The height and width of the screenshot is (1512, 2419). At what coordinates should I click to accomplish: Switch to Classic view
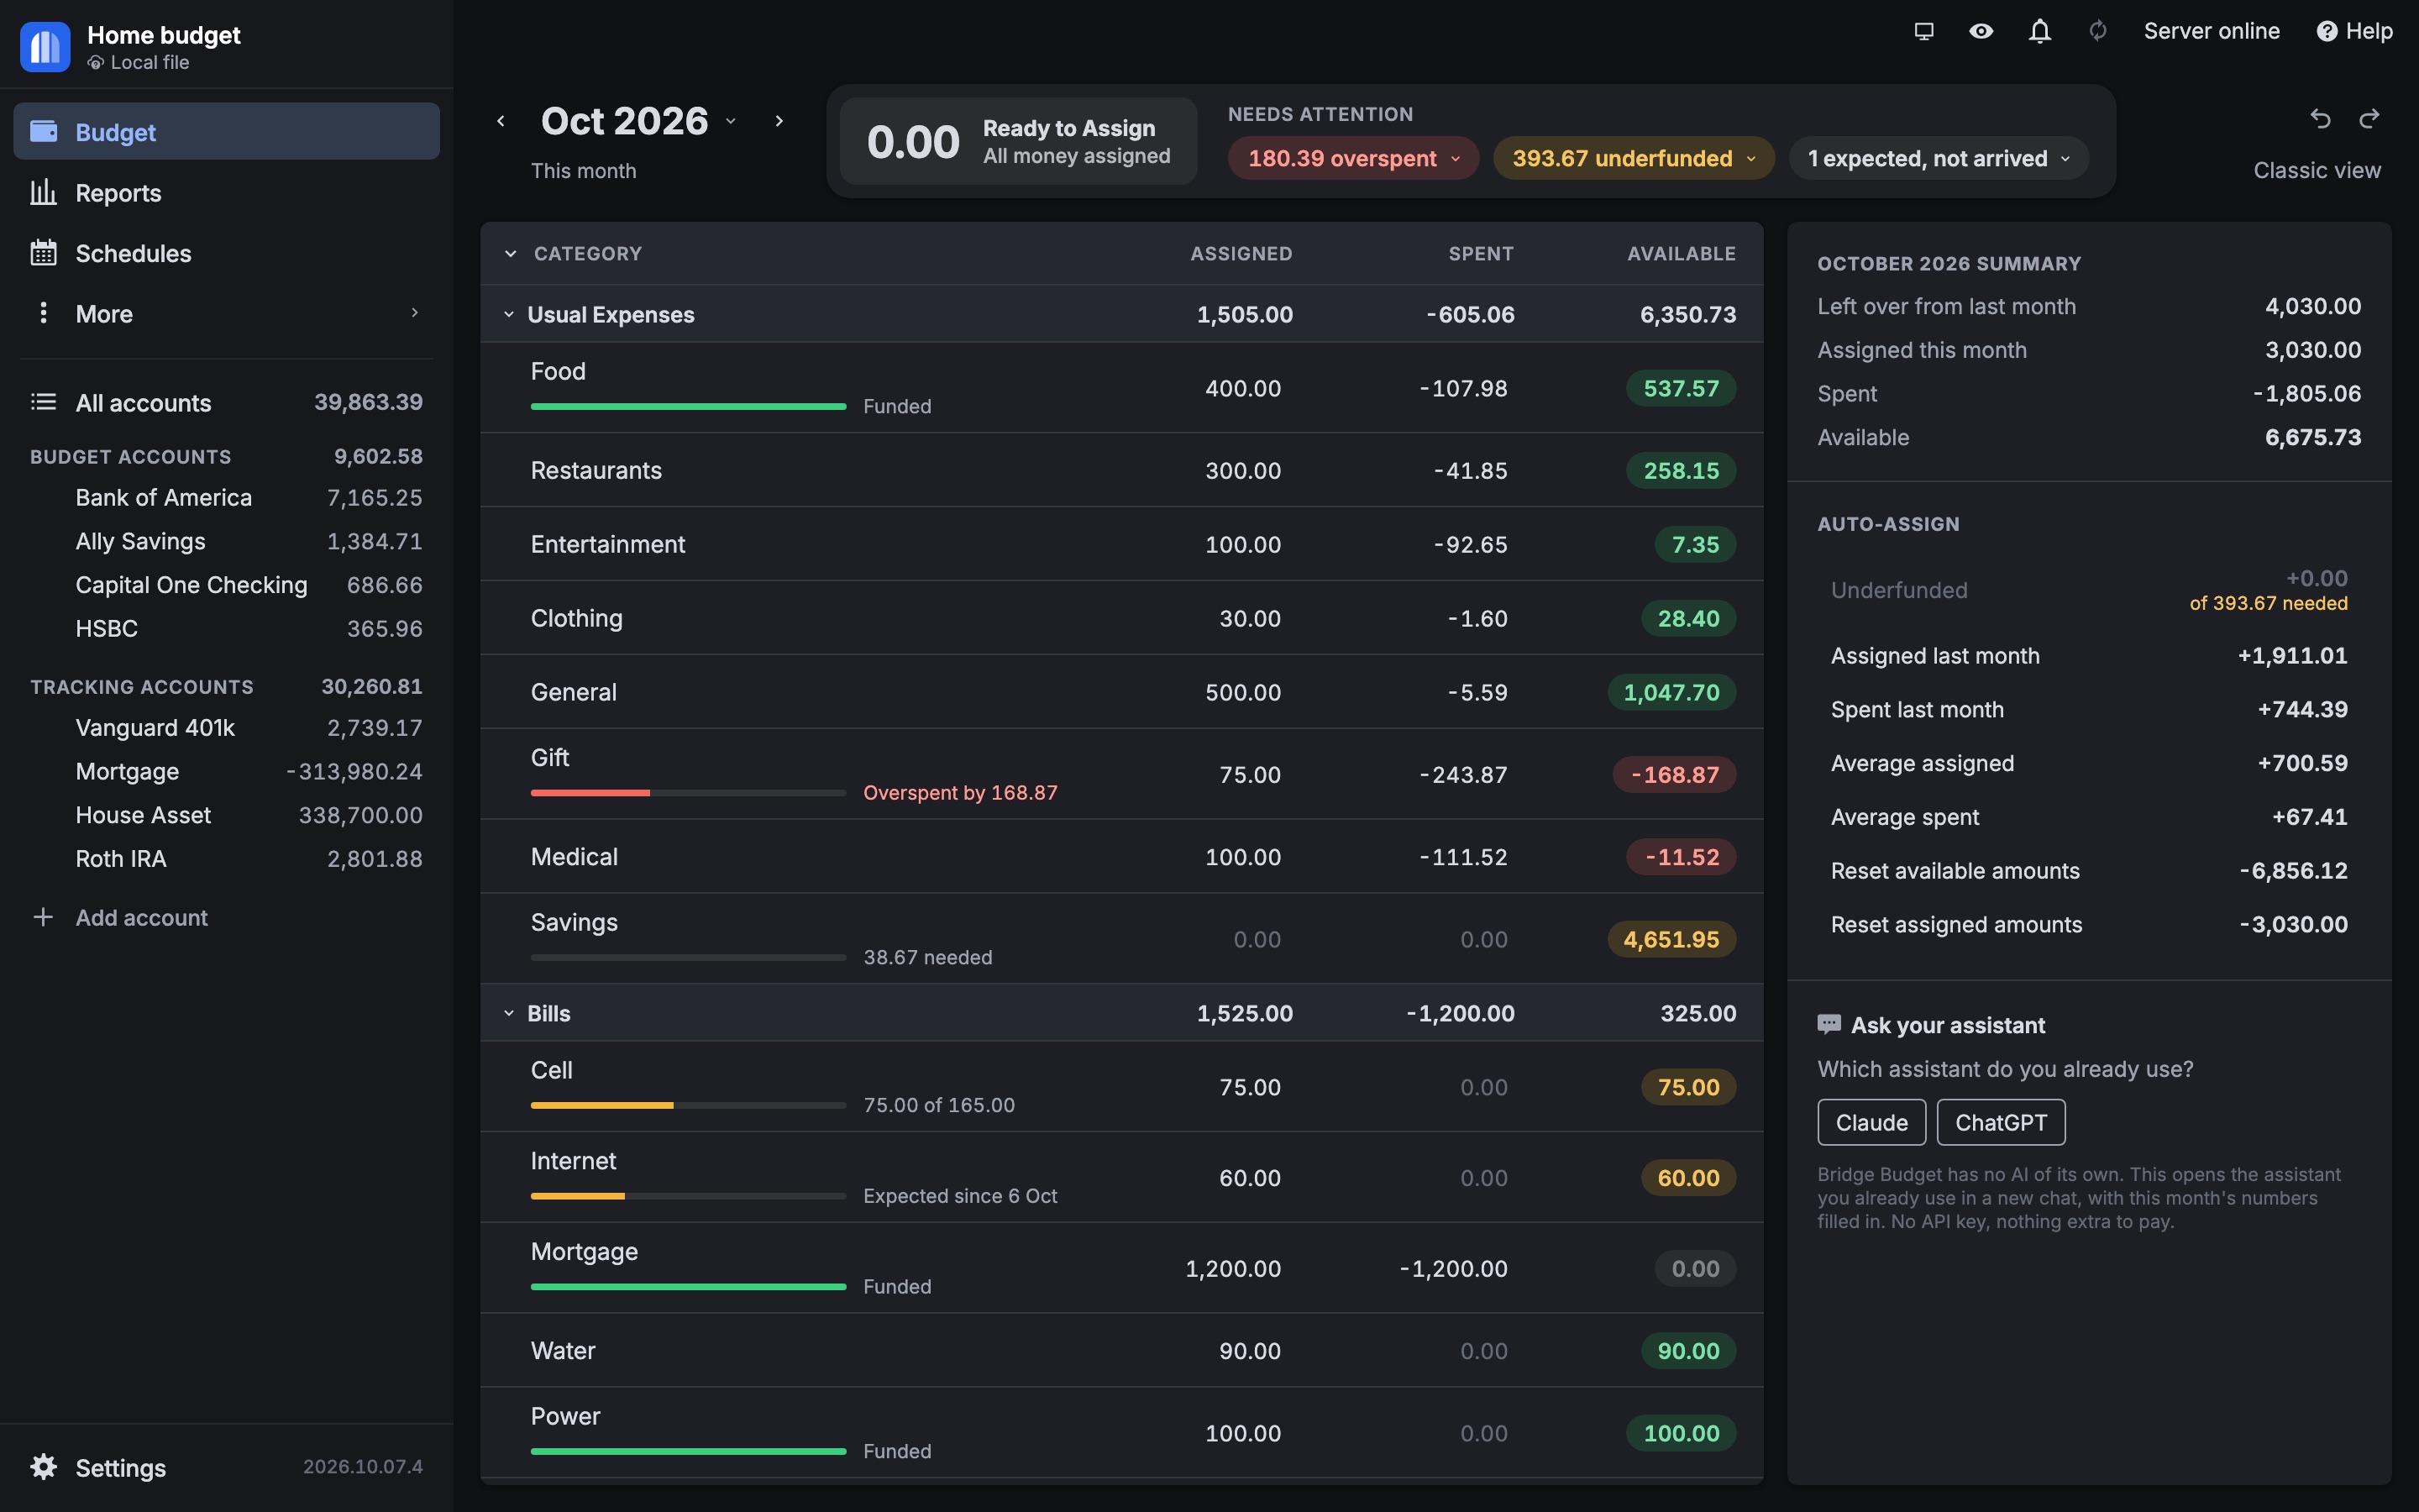click(2316, 170)
